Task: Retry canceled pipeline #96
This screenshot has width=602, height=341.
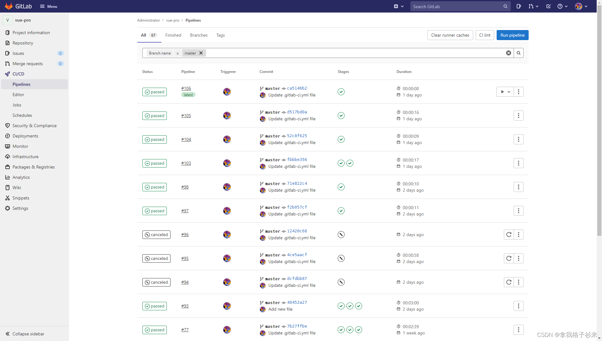Action: point(509,235)
